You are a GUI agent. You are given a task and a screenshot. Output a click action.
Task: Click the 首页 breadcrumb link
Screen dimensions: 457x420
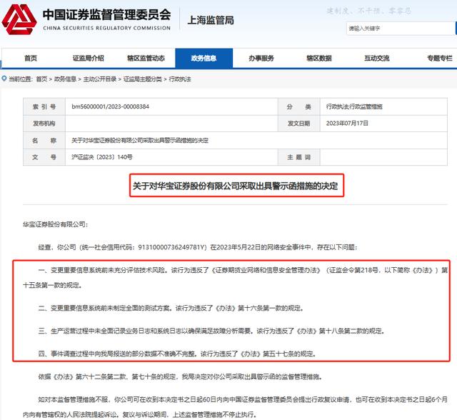(41, 79)
